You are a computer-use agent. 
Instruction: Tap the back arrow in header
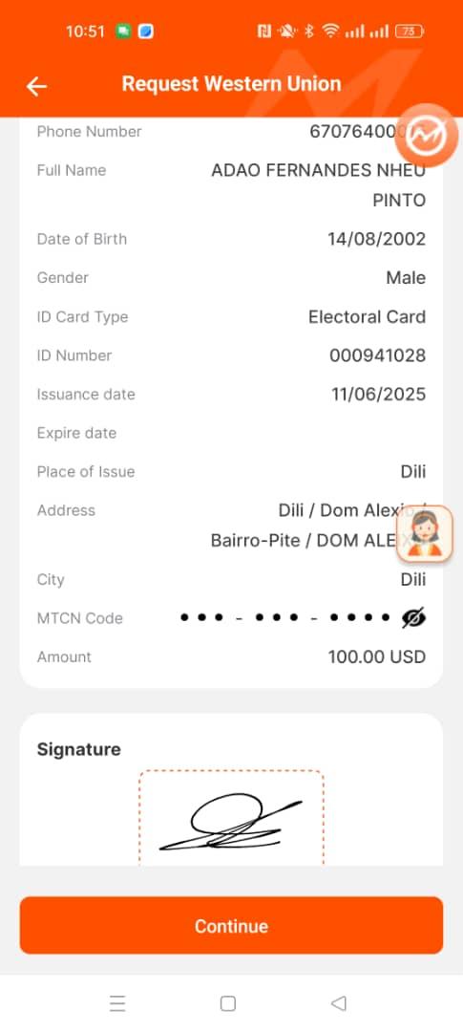click(36, 86)
